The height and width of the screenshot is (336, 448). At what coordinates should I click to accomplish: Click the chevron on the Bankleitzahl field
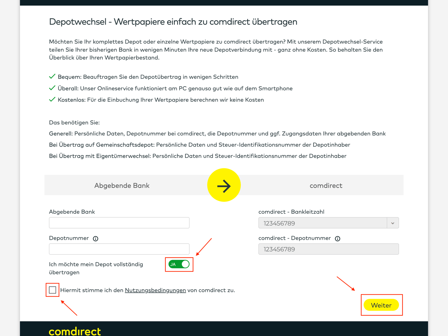point(393,223)
